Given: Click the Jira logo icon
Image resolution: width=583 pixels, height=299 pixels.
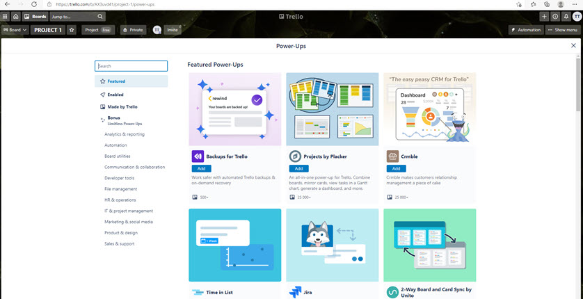Looking at the screenshot, I should (295, 292).
